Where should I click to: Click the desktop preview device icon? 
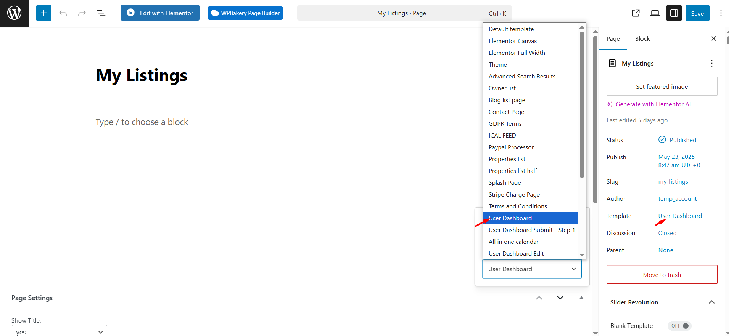[655, 13]
